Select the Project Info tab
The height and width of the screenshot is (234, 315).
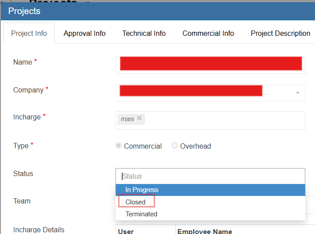pos(29,34)
